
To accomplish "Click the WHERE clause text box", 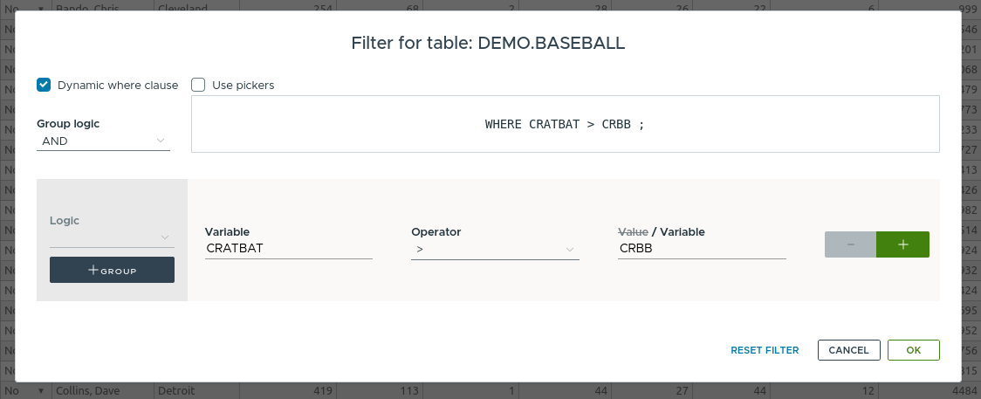I will click(x=565, y=124).
